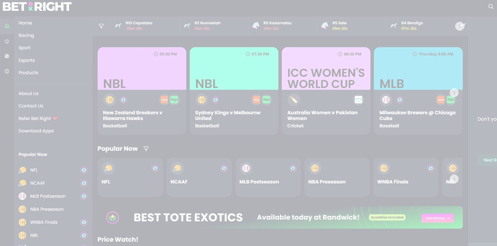This screenshot has height=246, width=497.
Task: Click the search magnifier icon
Action: coord(490,7)
